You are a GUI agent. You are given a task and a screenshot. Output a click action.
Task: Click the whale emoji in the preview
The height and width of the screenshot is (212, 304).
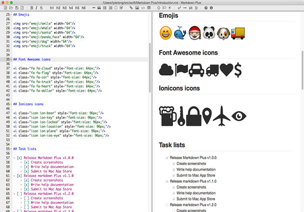coord(180,32)
